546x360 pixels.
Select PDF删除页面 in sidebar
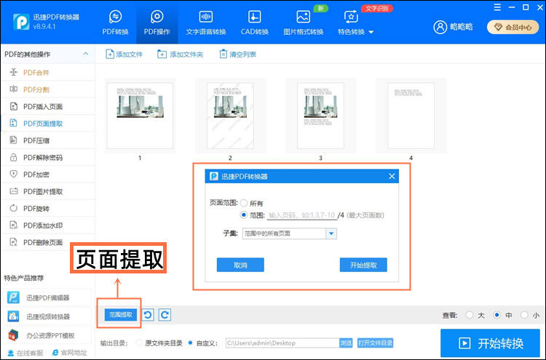point(48,242)
